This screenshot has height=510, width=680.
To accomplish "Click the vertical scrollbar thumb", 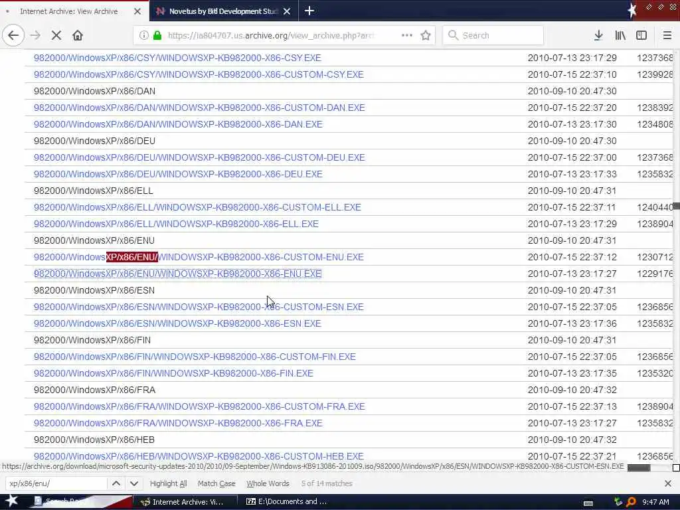I will (676, 206).
